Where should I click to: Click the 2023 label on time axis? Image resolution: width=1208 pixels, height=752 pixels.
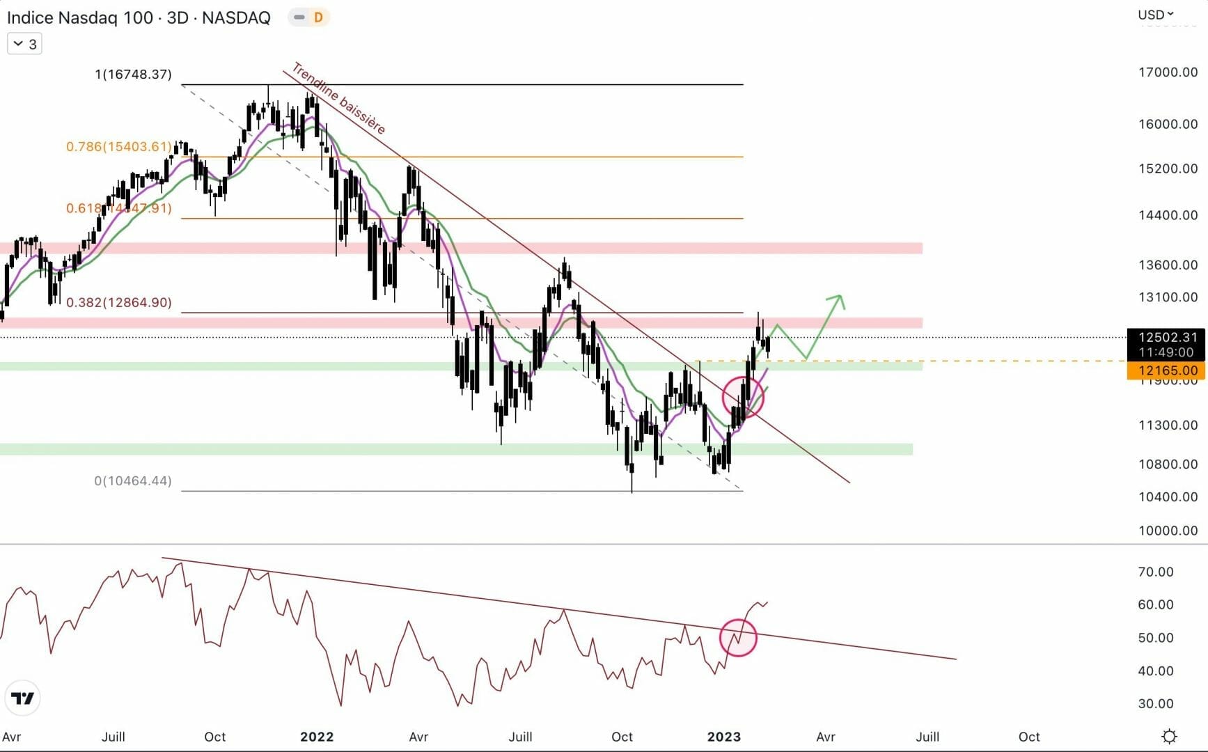(724, 737)
